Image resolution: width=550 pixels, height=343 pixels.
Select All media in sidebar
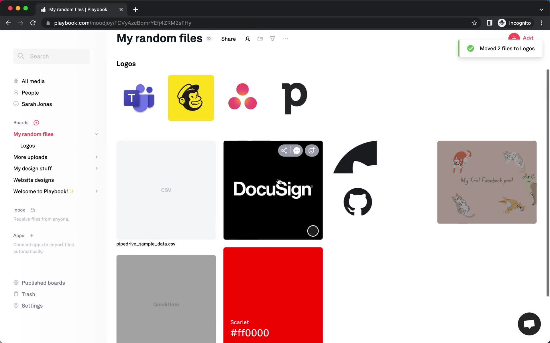(x=33, y=81)
